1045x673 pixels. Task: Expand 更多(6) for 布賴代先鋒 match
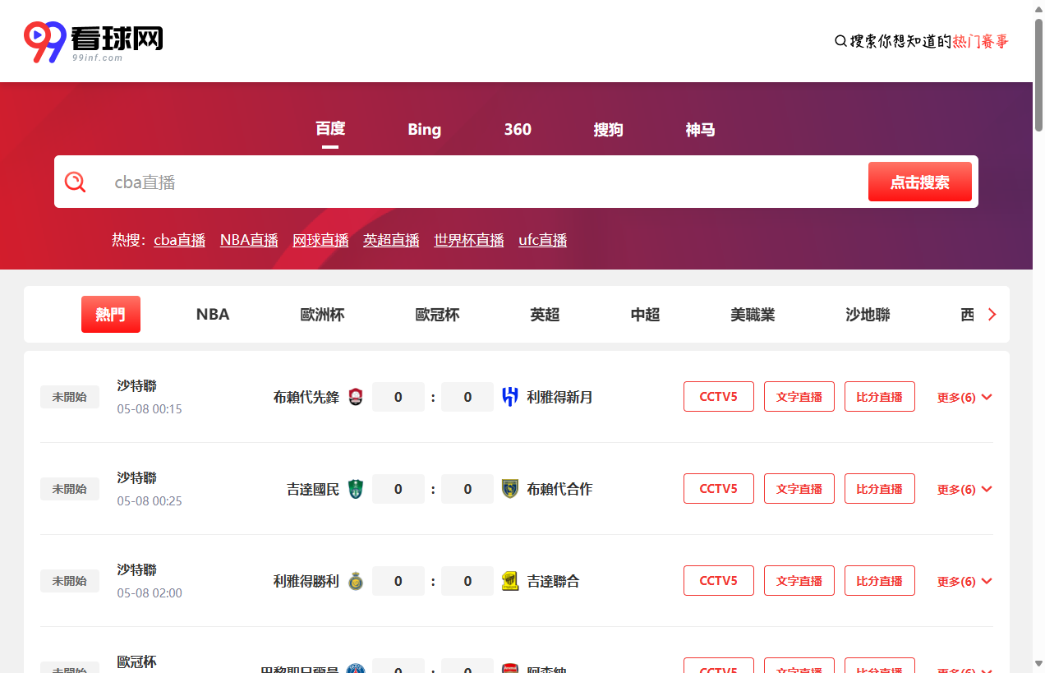point(964,397)
